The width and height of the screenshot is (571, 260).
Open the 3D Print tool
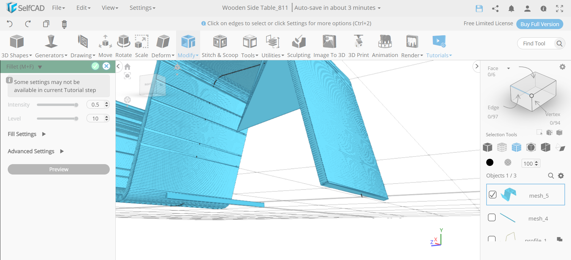[x=358, y=46]
